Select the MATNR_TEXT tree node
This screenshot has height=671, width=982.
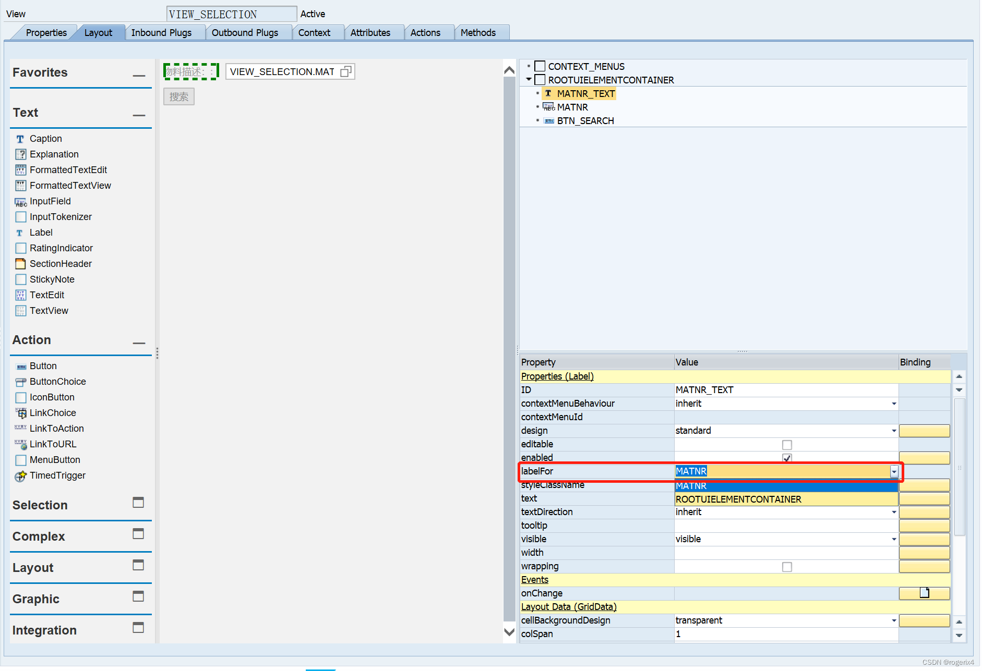click(x=585, y=94)
